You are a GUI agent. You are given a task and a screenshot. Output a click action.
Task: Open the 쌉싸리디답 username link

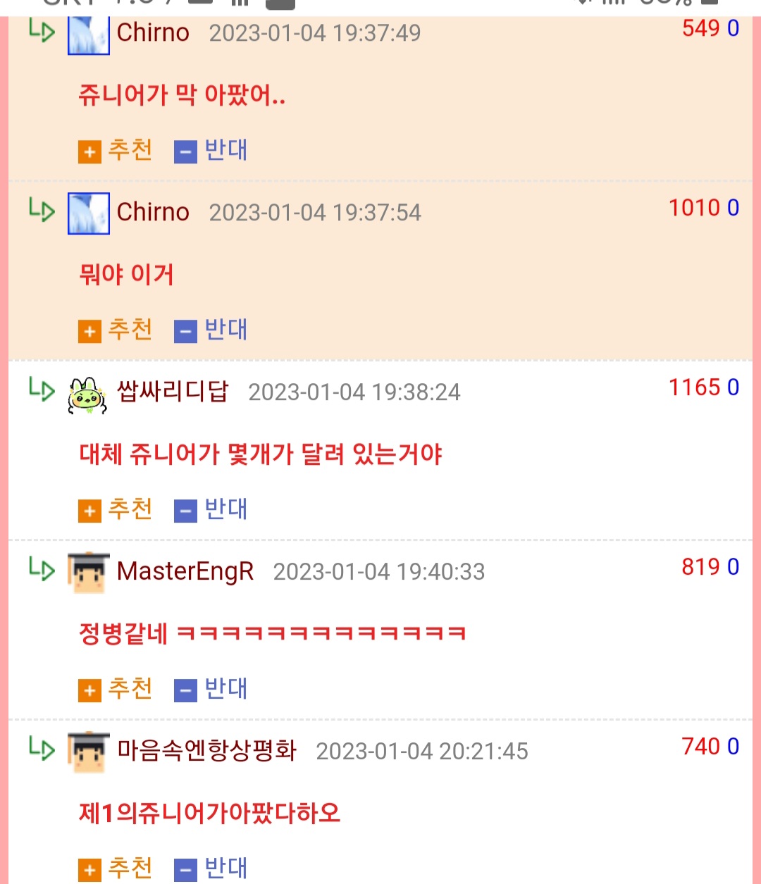coord(173,391)
